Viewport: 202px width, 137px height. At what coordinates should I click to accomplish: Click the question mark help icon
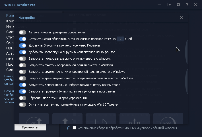pyautogui.click(x=187, y=5)
